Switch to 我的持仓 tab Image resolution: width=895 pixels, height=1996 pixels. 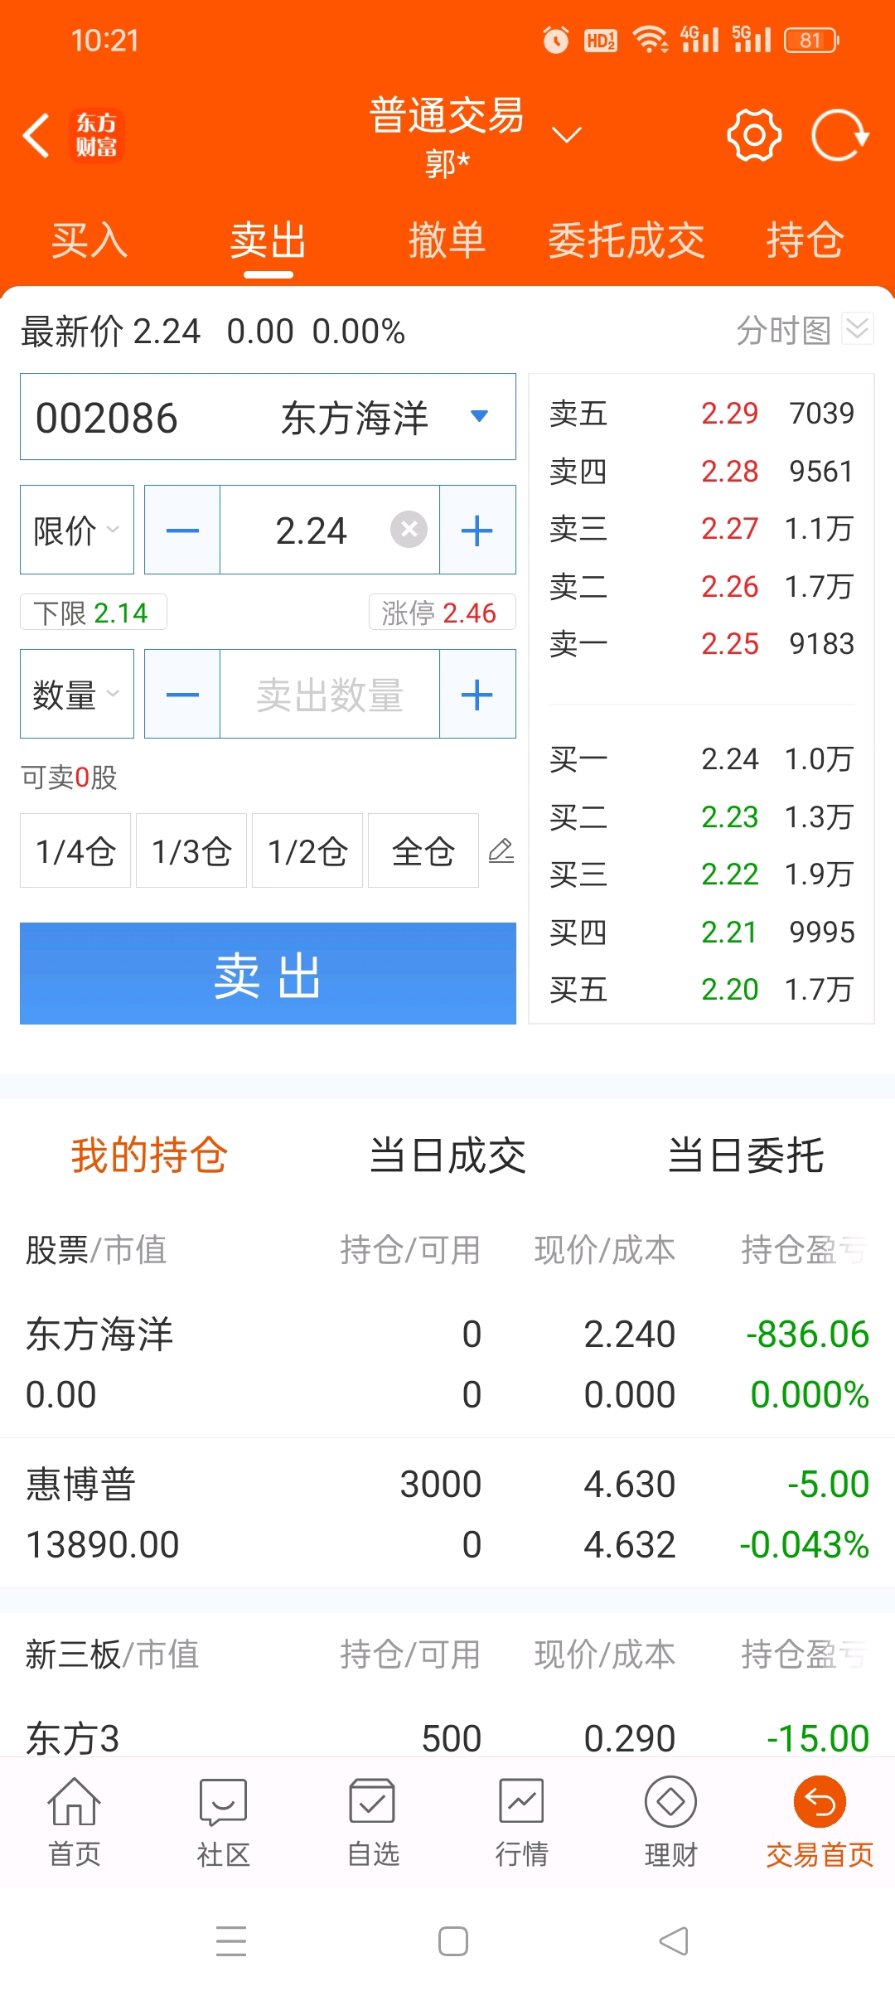pyautogui.click(x=149, y=1155)
